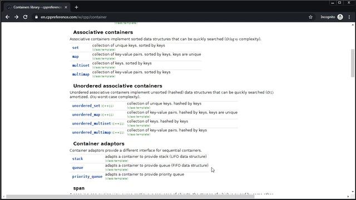The width and height of the screenshot is (356, 200).
Task: Click the C++11 tag beside unordered_multimap
Action: (118, 132)
